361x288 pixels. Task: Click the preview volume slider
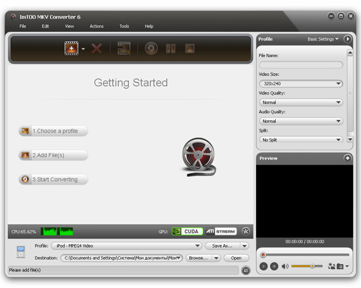tap(307, 266)
